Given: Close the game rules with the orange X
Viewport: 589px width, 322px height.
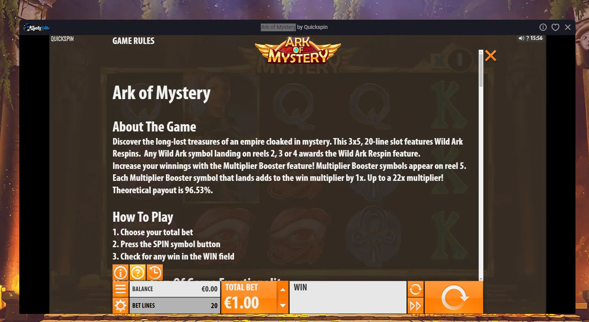Looking at the screenshot, I should [490, 56].
